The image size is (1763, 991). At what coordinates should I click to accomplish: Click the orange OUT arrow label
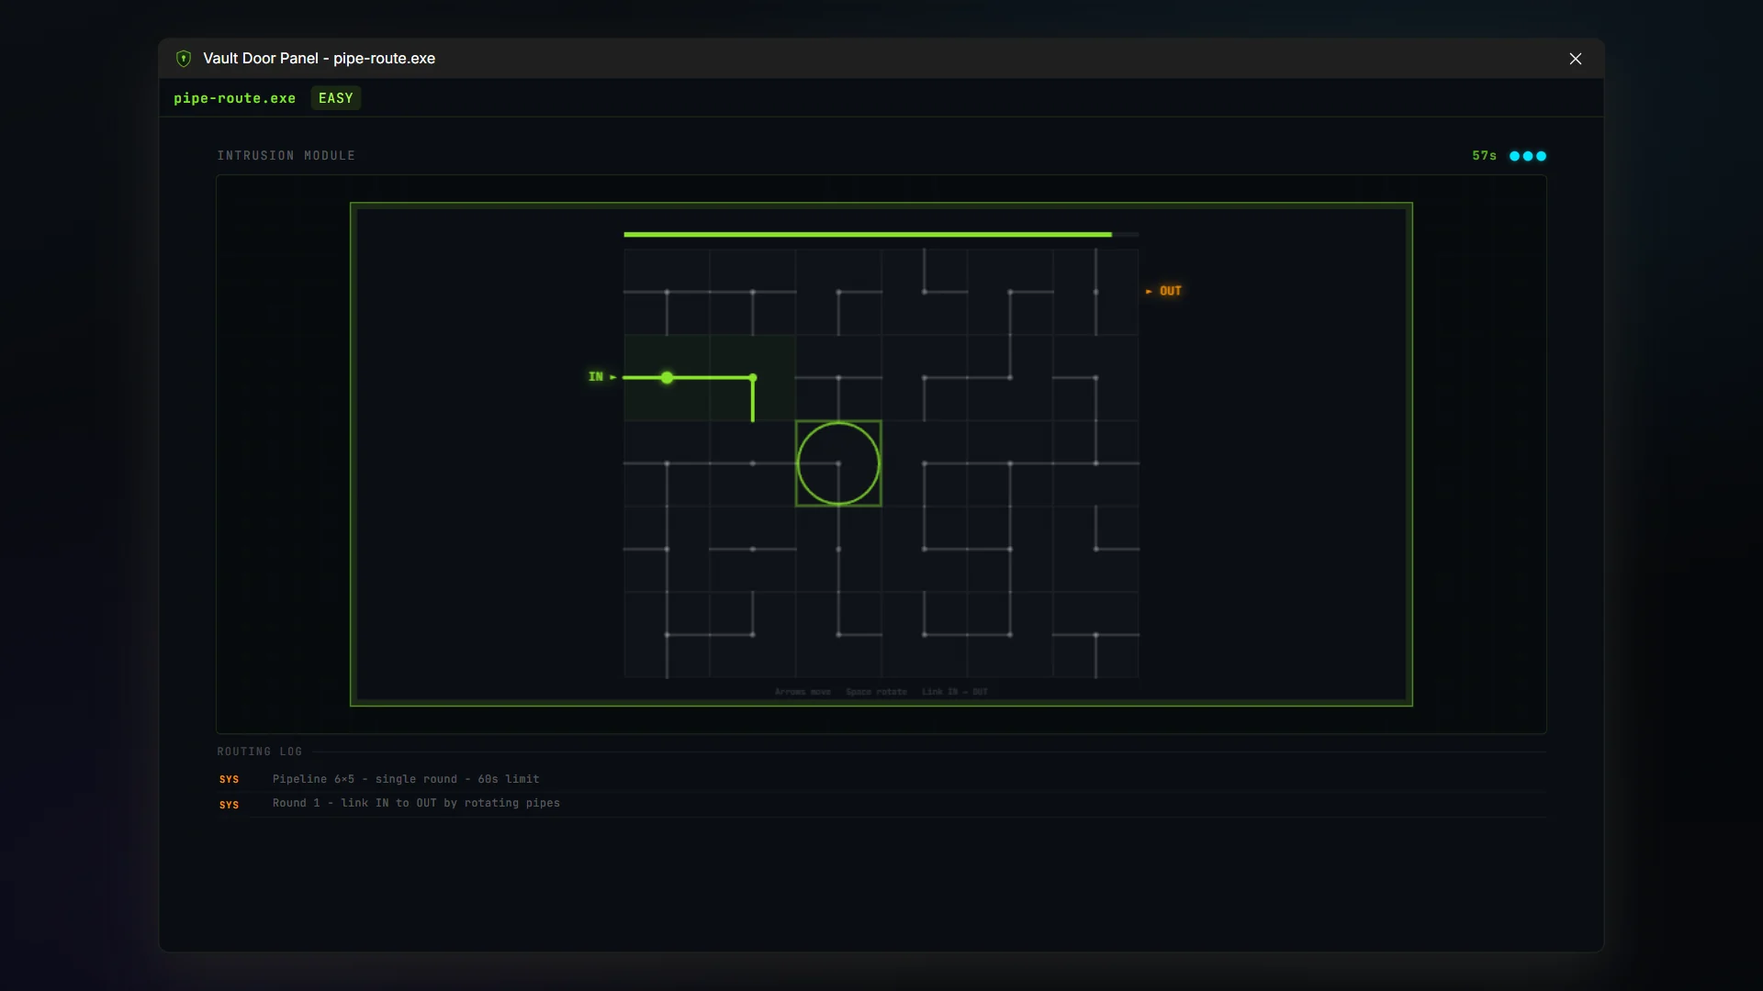tap(1163, 291)
